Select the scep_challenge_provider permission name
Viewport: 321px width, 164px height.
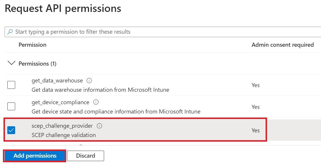click(62, 126)
